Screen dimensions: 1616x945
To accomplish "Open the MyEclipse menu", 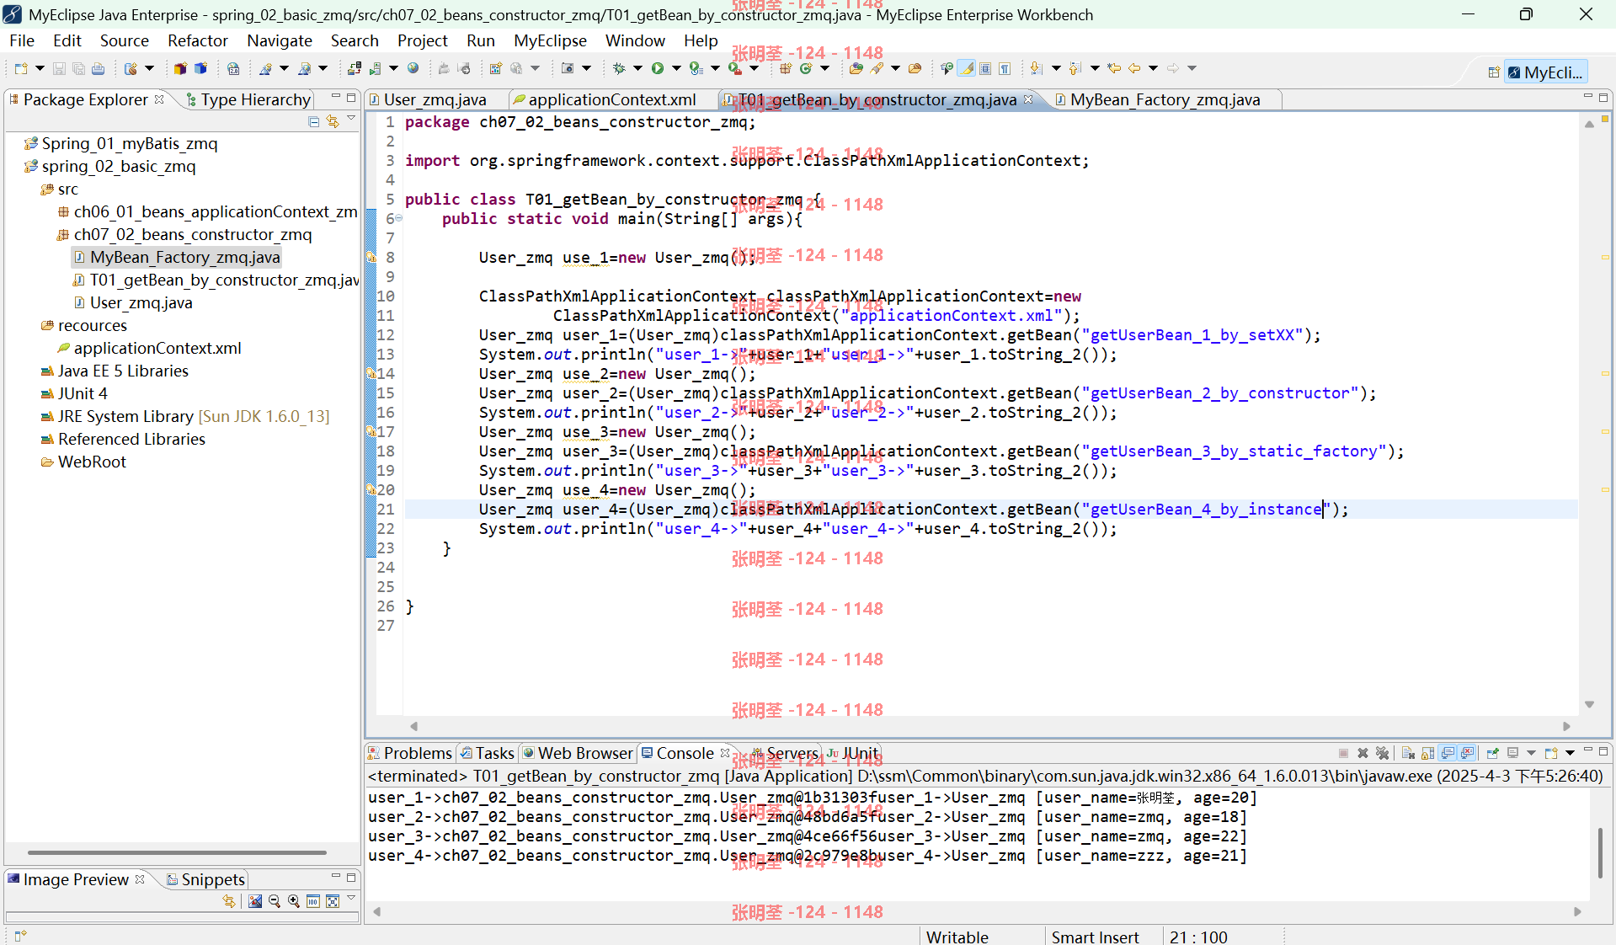I will [550, 40].
